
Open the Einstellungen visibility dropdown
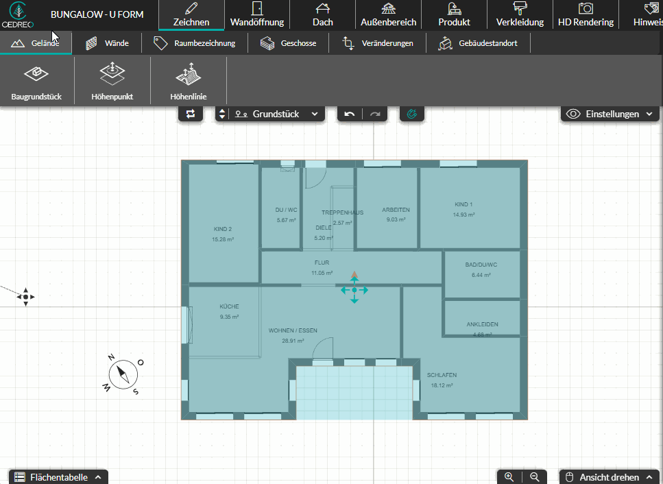pyautogui.click(x=610, y=114)
